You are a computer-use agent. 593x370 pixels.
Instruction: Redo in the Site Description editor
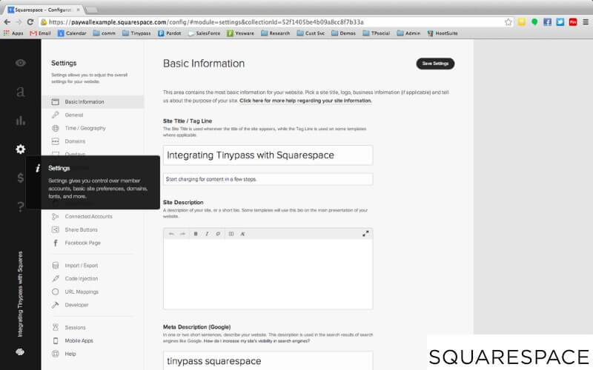click(x=182, y=234)
